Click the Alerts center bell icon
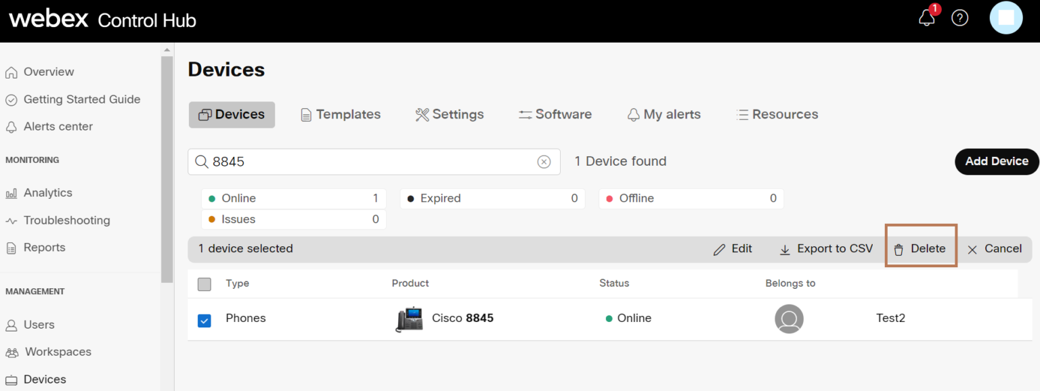The width and height of the screenshot is (1040, 391). click(12, 127)
